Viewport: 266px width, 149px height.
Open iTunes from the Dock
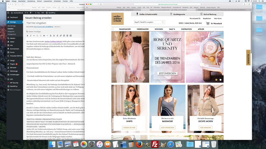(x=100, y=144)
